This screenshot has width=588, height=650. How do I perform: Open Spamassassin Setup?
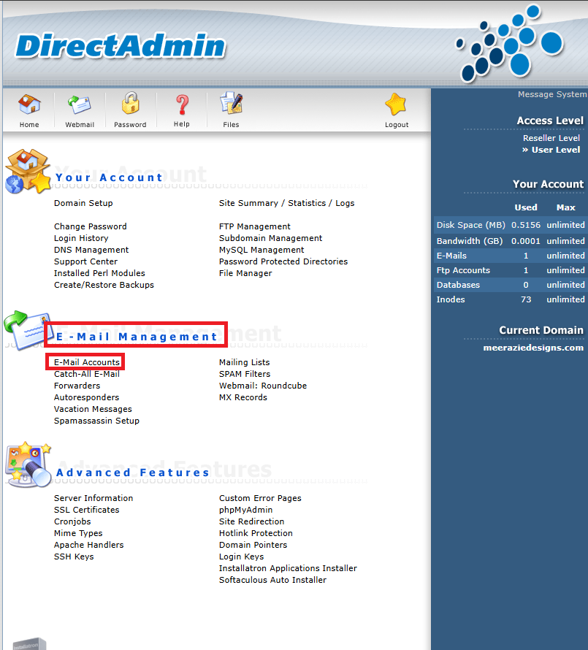tap(96, 421)
